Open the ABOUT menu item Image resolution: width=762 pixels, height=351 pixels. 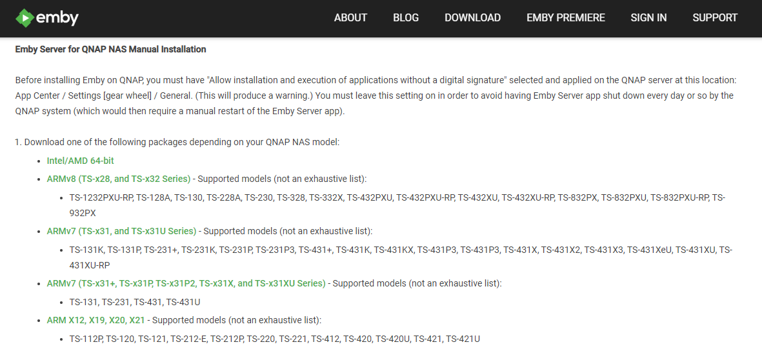point(350,18)
